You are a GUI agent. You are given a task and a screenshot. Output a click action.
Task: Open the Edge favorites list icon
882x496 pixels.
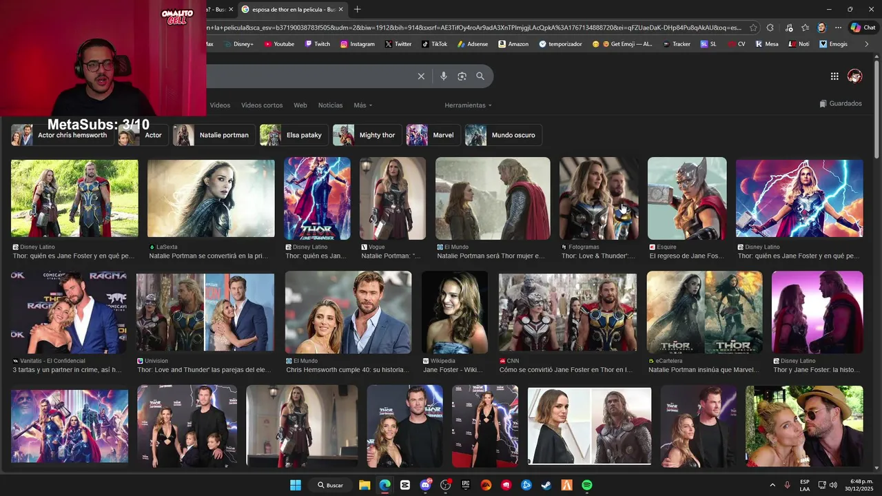tap(805, 28)
